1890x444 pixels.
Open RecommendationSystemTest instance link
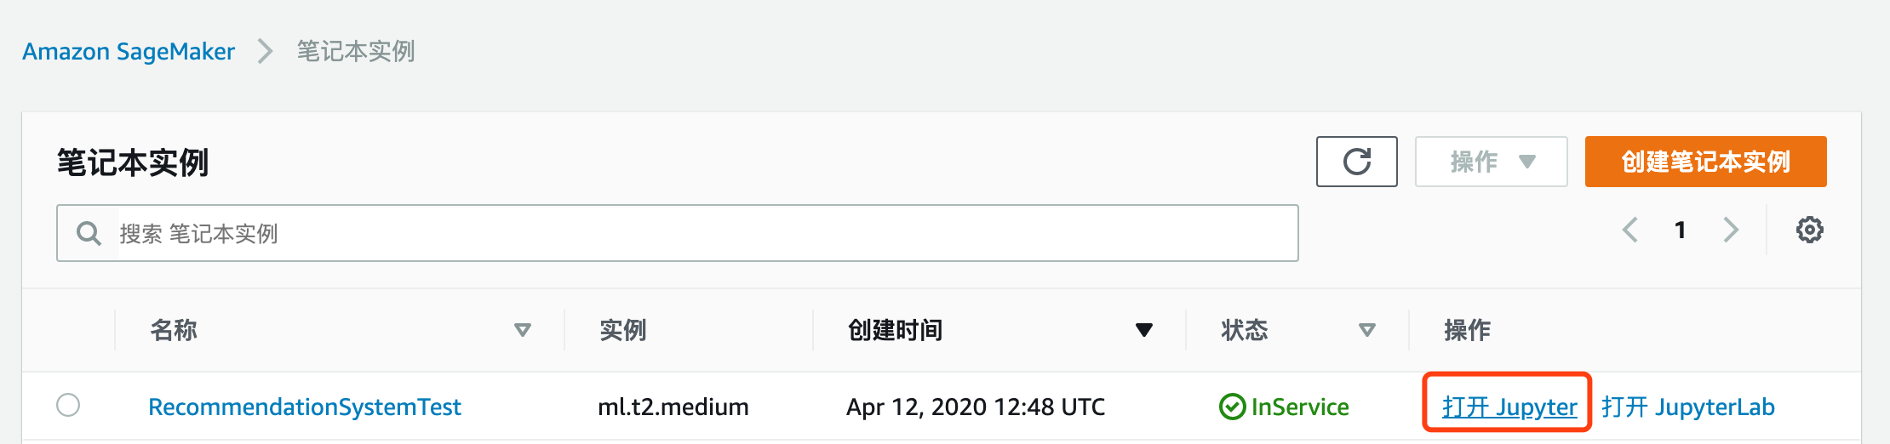pyautogui.click(x=304, y=407)
